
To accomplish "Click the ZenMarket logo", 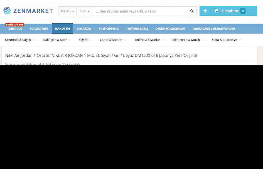I will coord(28,11).
